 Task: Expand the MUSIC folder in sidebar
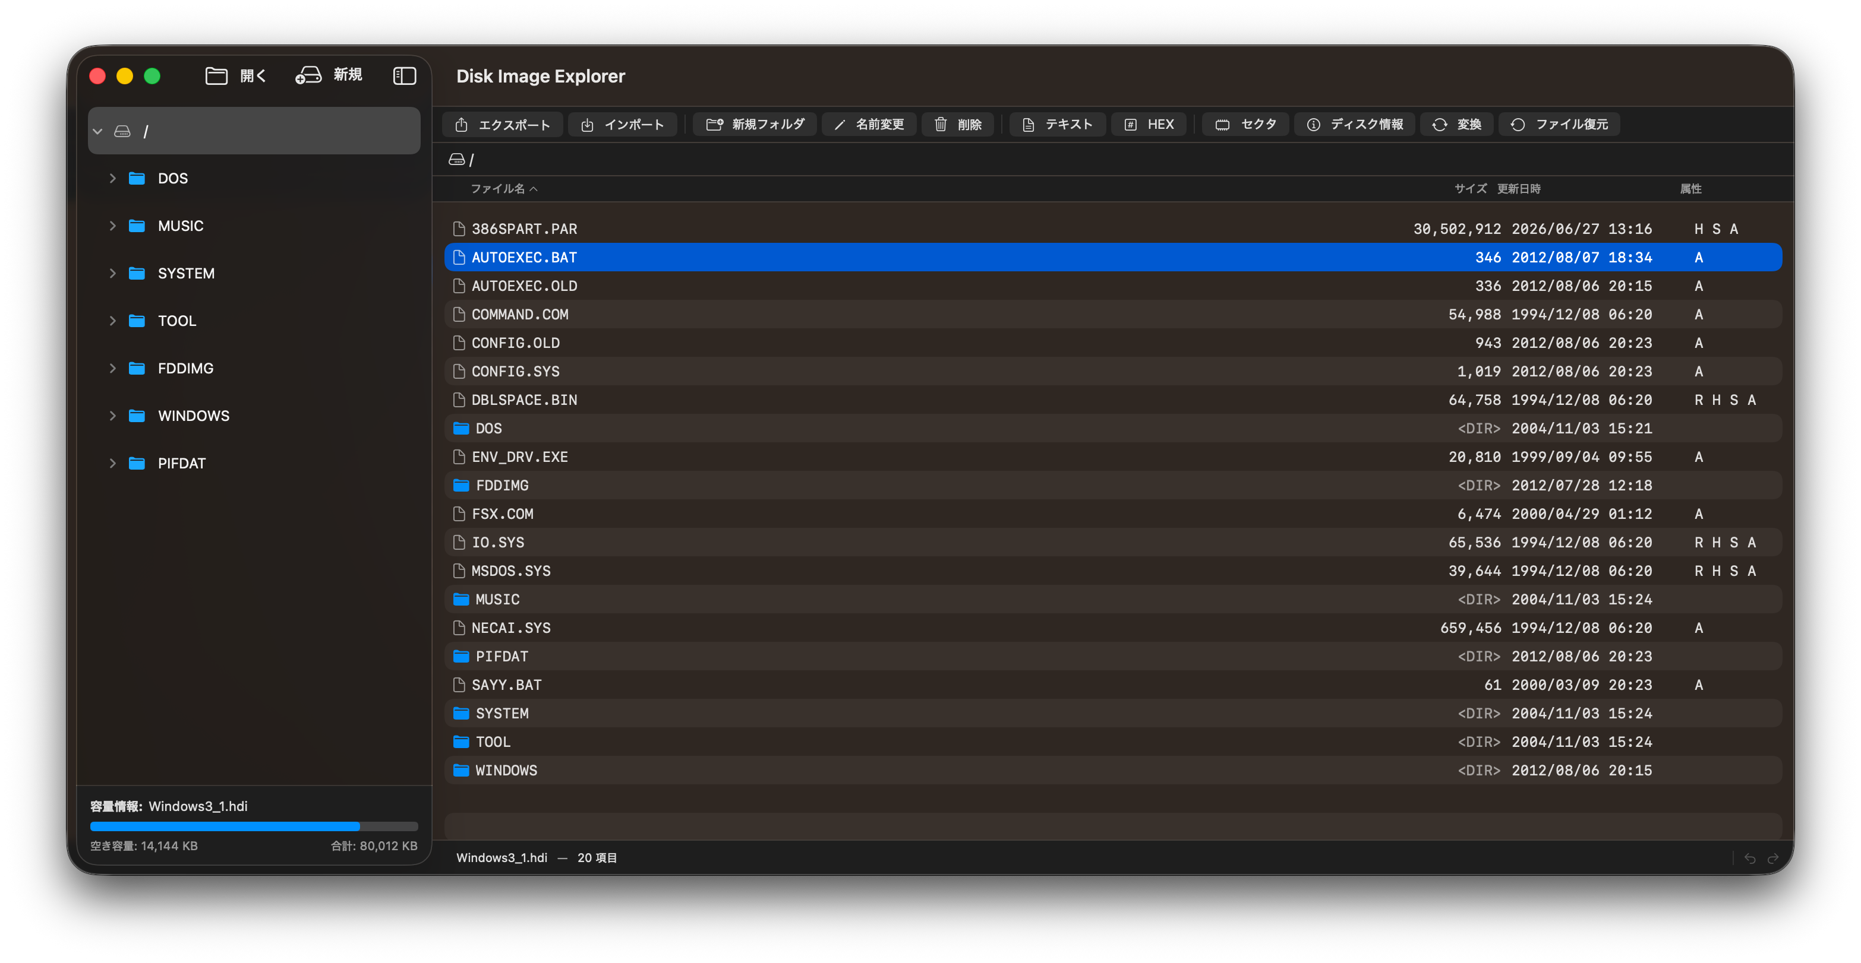click(112, 226)
